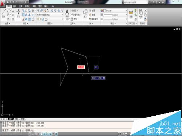
Task: Toggle lineweight display in the status bar
Action: click(x=53, y=134)
